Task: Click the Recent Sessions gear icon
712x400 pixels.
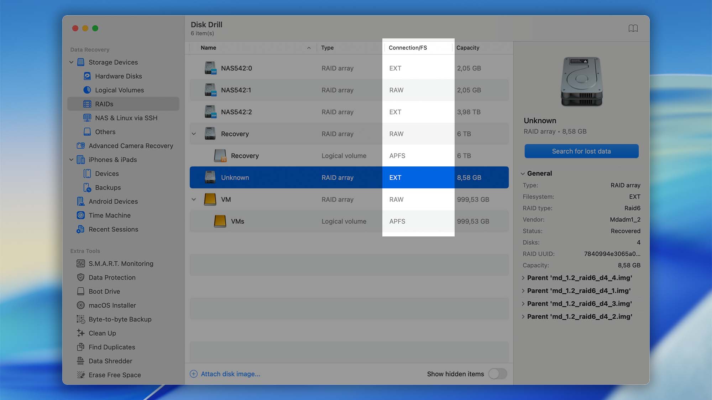Action: 80,229
